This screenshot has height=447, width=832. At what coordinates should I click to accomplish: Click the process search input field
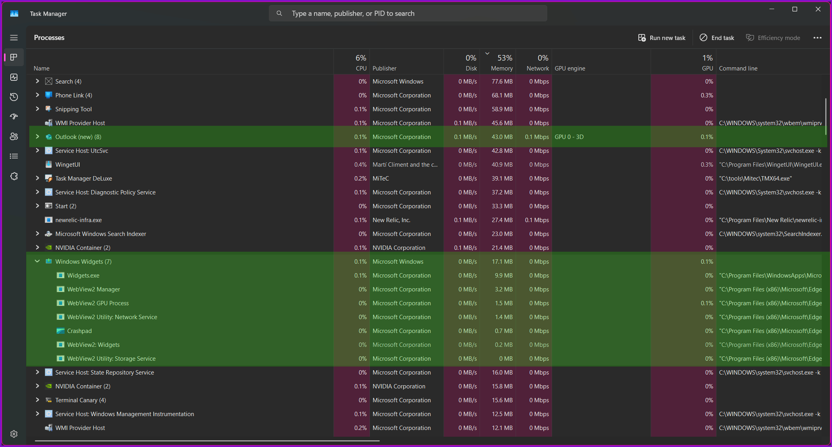coord(408,13)
